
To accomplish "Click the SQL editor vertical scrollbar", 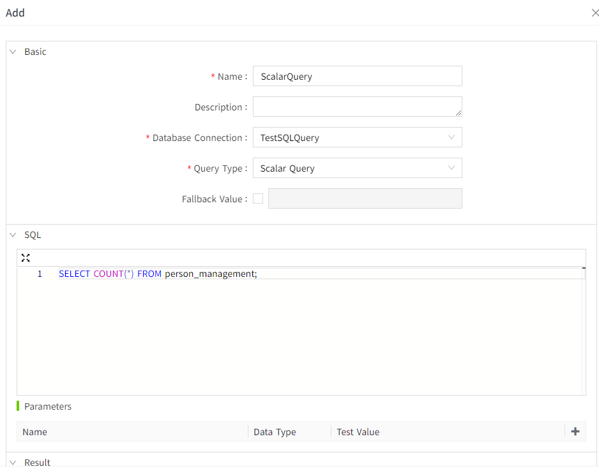I will click(x=583, y=332).
